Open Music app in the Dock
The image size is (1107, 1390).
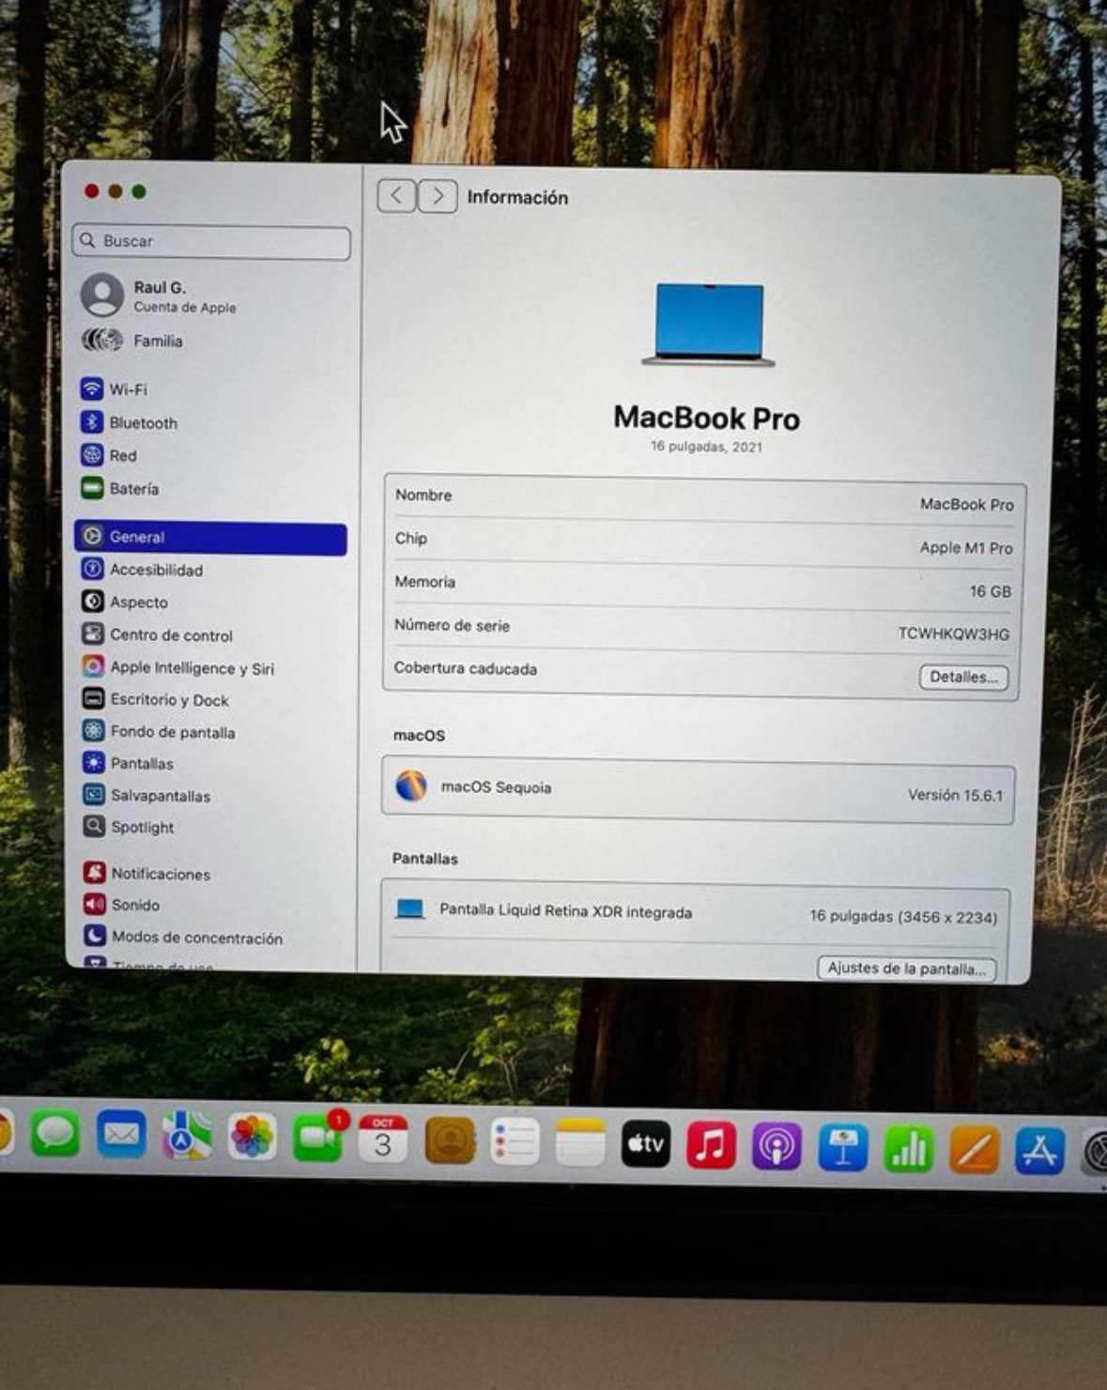point(711,1145)
